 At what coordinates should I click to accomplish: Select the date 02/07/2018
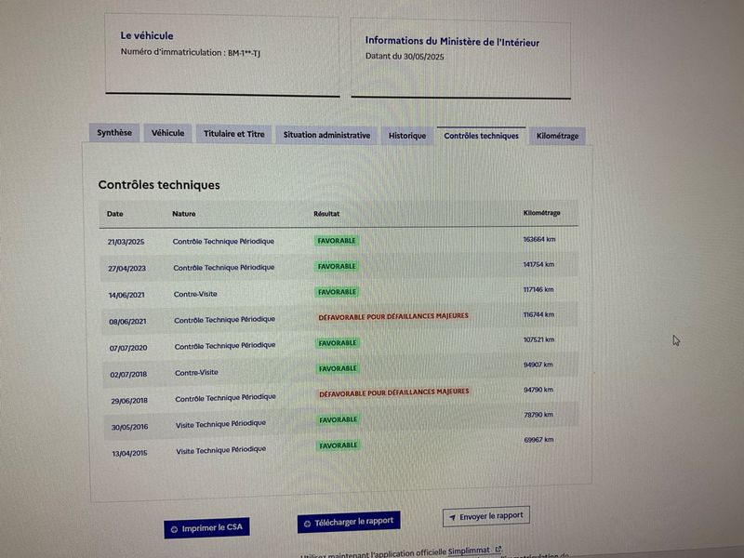[128, 375]
